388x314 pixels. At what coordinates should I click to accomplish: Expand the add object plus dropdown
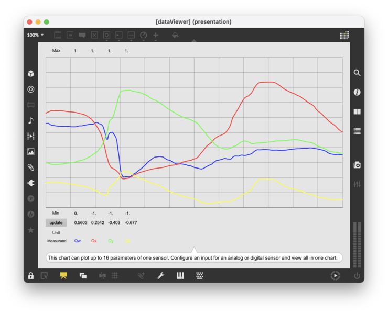tap(156, 35)
